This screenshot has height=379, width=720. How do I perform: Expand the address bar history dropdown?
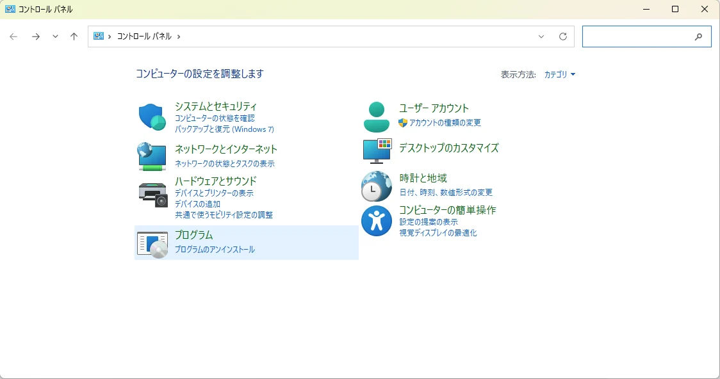(541, 36)
